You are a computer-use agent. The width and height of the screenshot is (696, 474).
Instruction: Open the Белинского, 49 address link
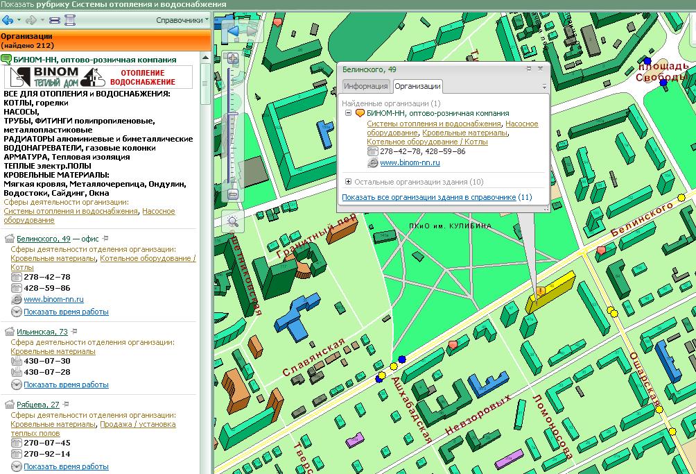[x=44, y=239]
